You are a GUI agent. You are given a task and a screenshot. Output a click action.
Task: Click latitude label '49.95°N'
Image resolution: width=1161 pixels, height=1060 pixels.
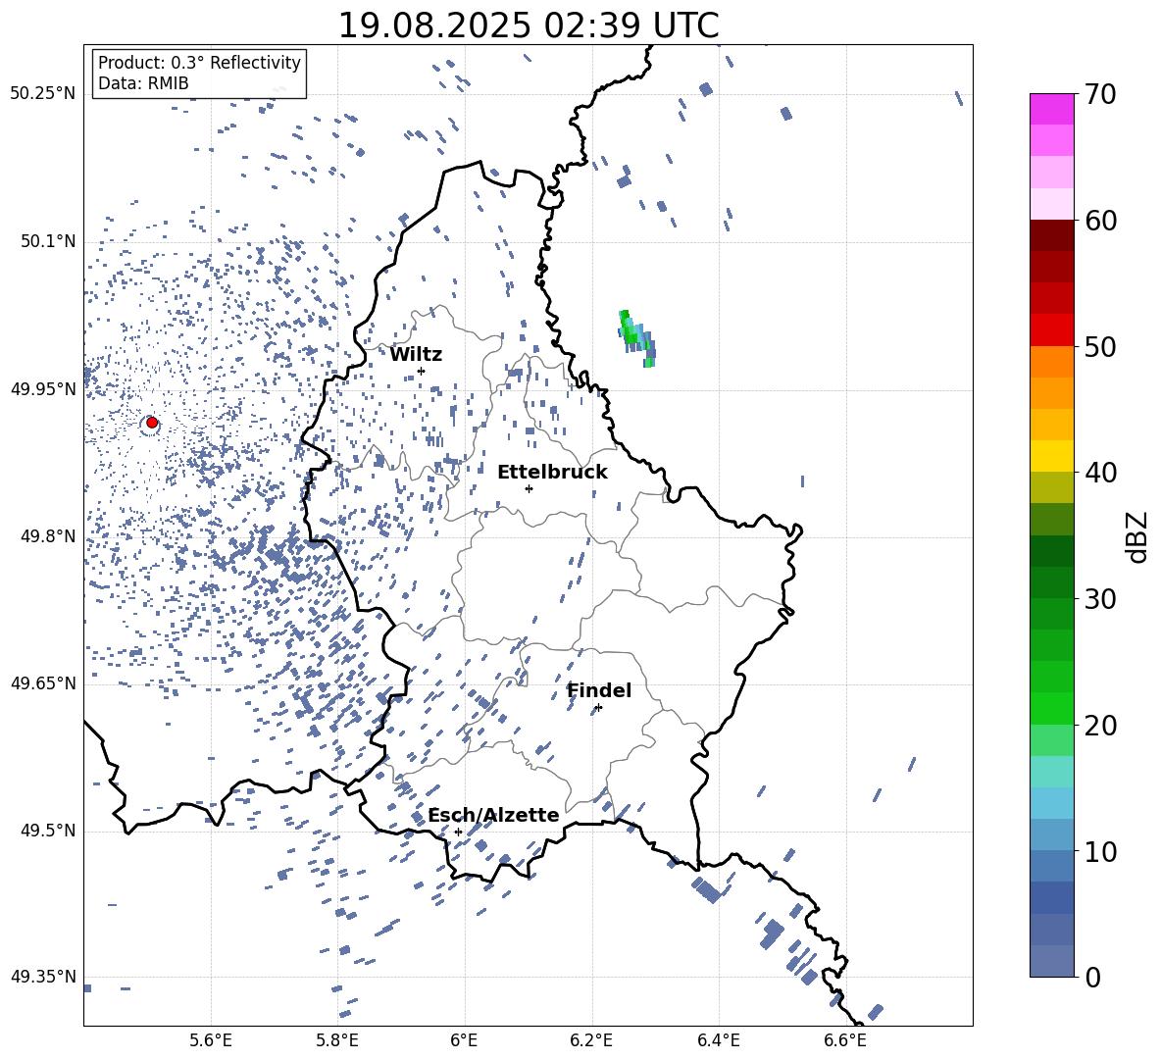(x=43, y=389)
